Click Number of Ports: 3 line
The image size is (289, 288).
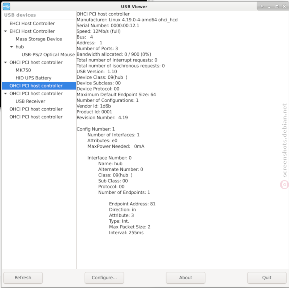coord(97,48)
